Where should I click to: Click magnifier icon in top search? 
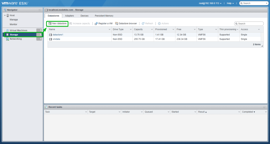pyautogui.click(x=242, y=3)
